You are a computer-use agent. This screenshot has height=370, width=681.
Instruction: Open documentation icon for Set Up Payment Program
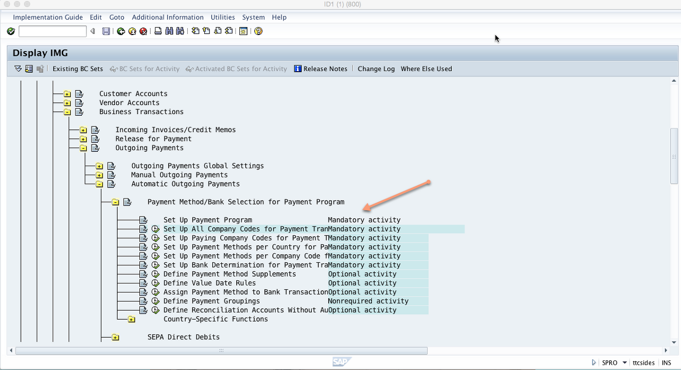click(x=143, y=220)
